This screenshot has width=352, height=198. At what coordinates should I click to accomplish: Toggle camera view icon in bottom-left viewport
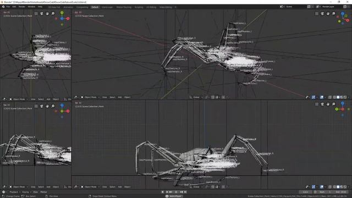[x=42, y=106]
